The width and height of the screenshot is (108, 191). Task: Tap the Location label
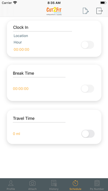tap(21, 36)
